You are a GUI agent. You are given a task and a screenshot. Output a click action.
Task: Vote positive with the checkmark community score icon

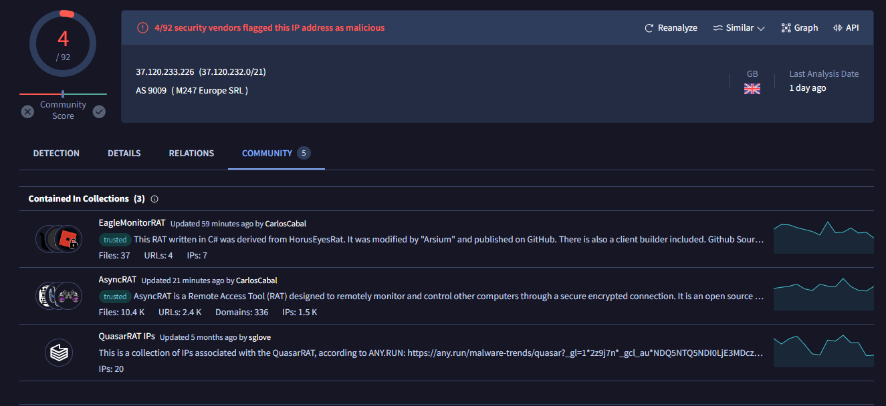[x=99, y=112]
